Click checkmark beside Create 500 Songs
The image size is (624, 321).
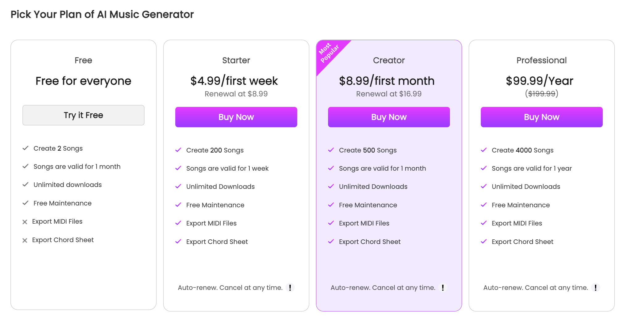point(331,150)
